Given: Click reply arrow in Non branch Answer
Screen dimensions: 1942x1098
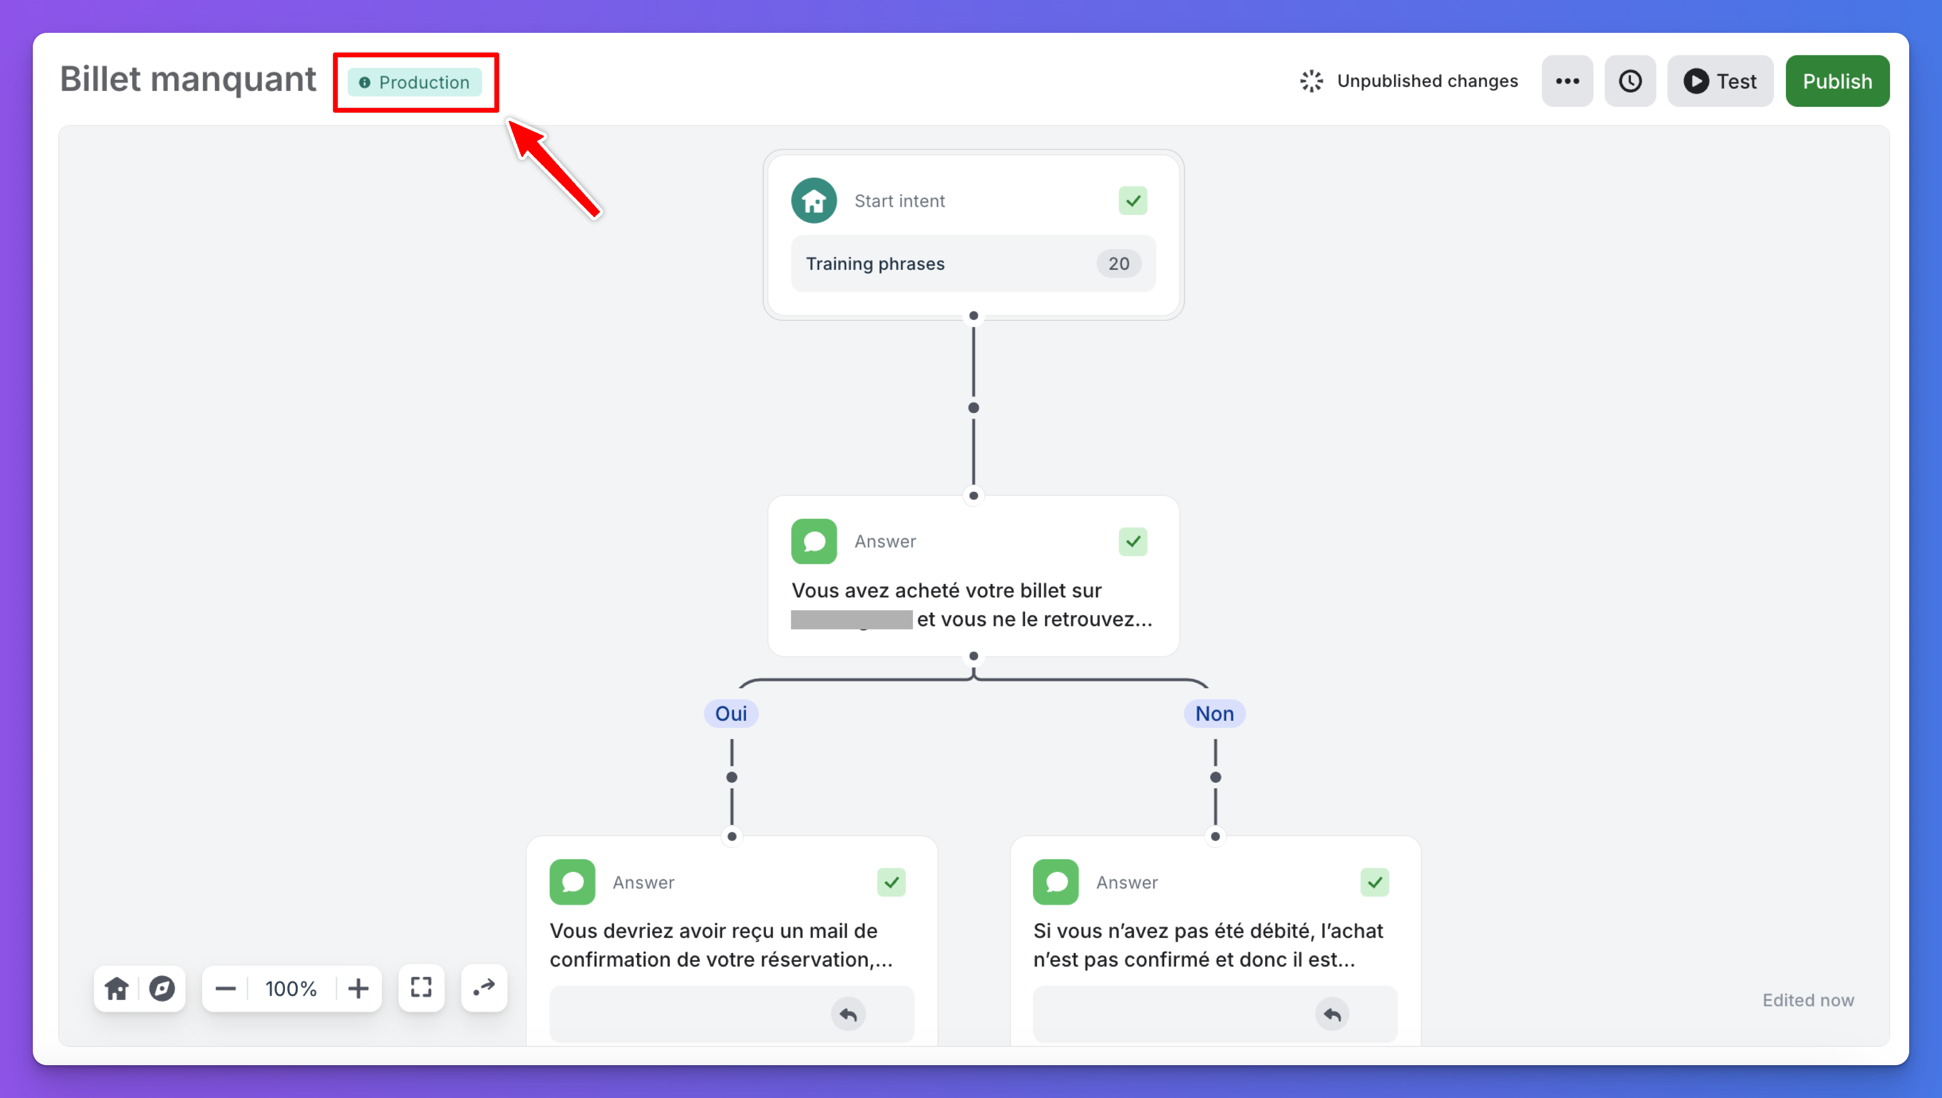Looking at the screenshot, I should tap(1331, 1014).
